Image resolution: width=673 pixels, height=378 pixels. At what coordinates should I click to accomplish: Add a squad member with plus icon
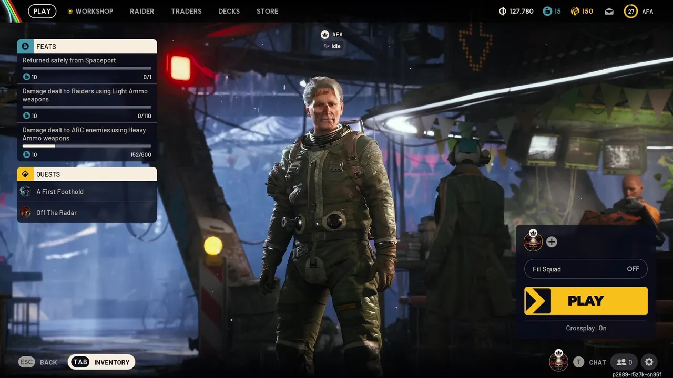pyautogui.click(x=552, y=242)
